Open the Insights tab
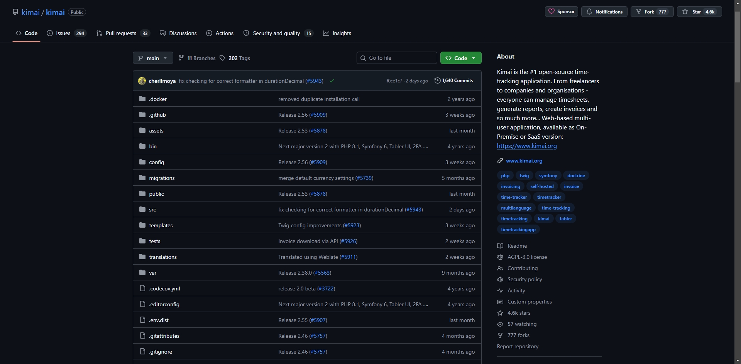Image resolution: width=741 pixels, height=364 pixels. coord(337,33)
